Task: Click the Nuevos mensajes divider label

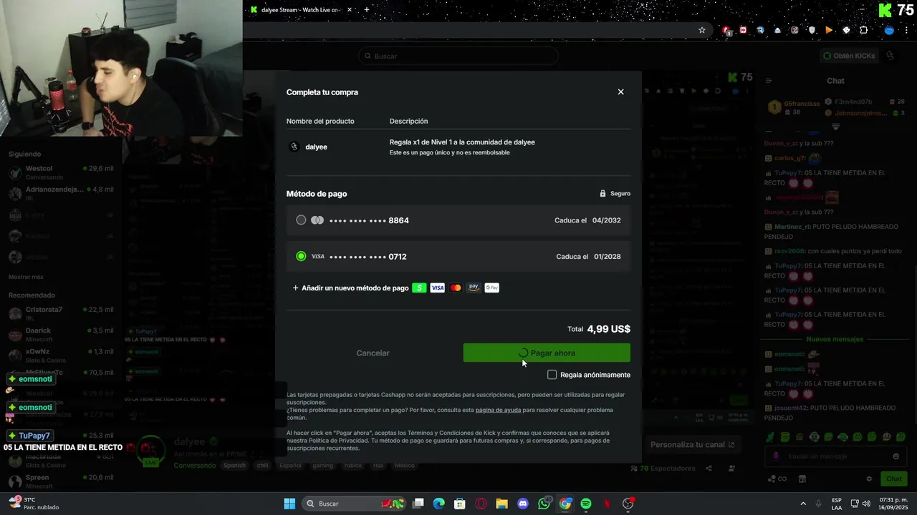Action: click(x=835, y=339)
